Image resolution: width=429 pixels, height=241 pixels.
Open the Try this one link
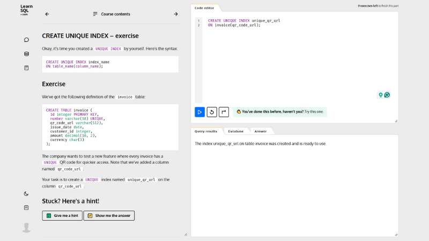314,112
